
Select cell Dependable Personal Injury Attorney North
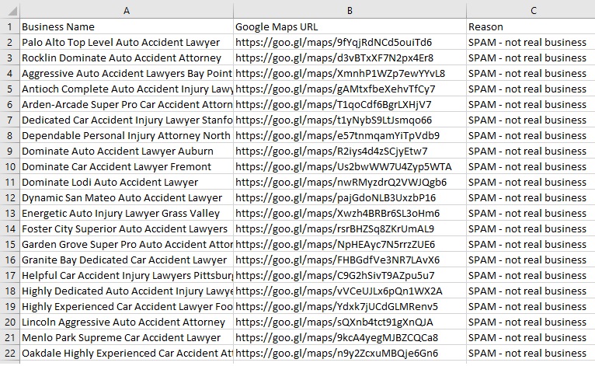127,135
